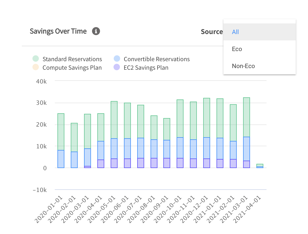Click the info icon beside Savings Over Time
Viewport: 308px width, 234px height.
pos(96,31)
